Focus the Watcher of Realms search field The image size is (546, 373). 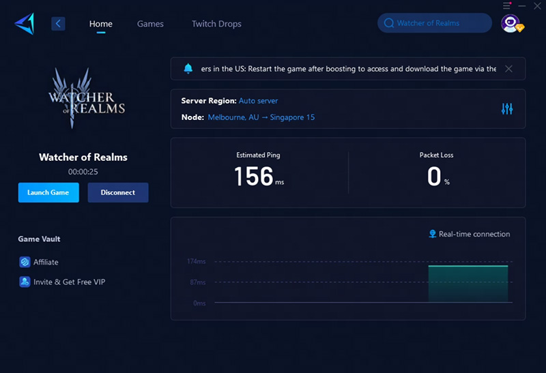(434, 23)
